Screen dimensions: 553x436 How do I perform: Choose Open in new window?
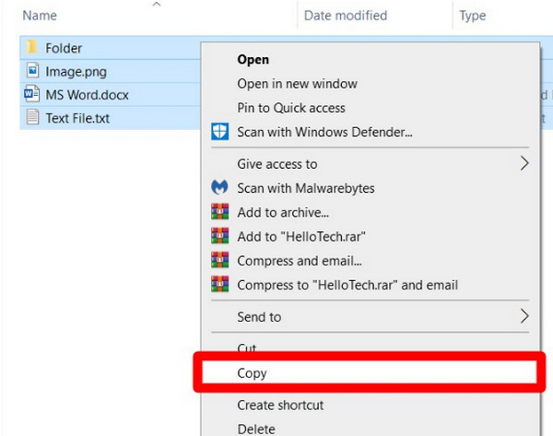(297, 84)
